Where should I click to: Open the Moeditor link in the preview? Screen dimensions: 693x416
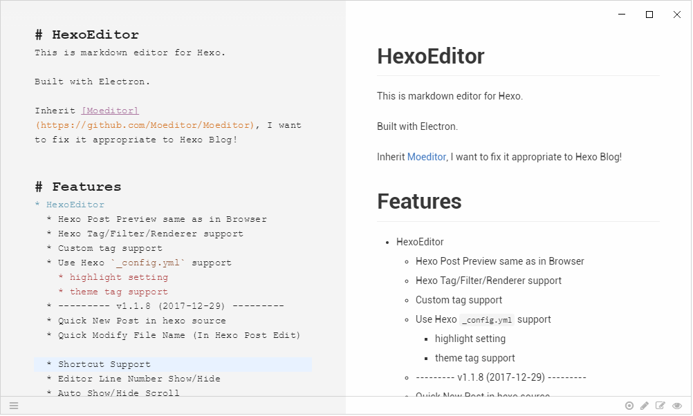(427, 157)
